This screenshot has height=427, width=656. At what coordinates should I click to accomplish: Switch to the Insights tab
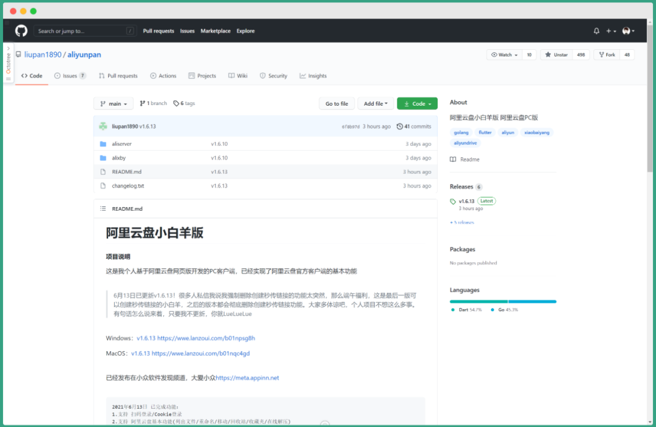pyautogui.click(x=313, y=76)
